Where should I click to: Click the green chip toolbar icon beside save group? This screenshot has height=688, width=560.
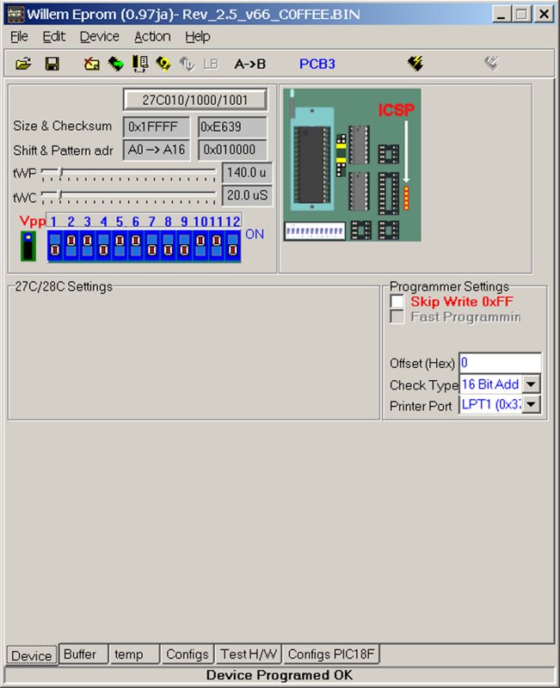(x=114, y=64)
